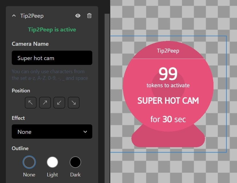Select the Tip2Peep widget preview on canvas
Image resolution: width=237 pixels, height=183 pixels.
coord(168,94)
